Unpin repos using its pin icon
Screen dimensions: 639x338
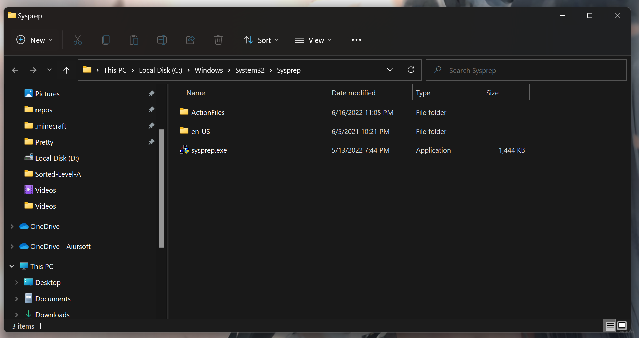(151, 109)
